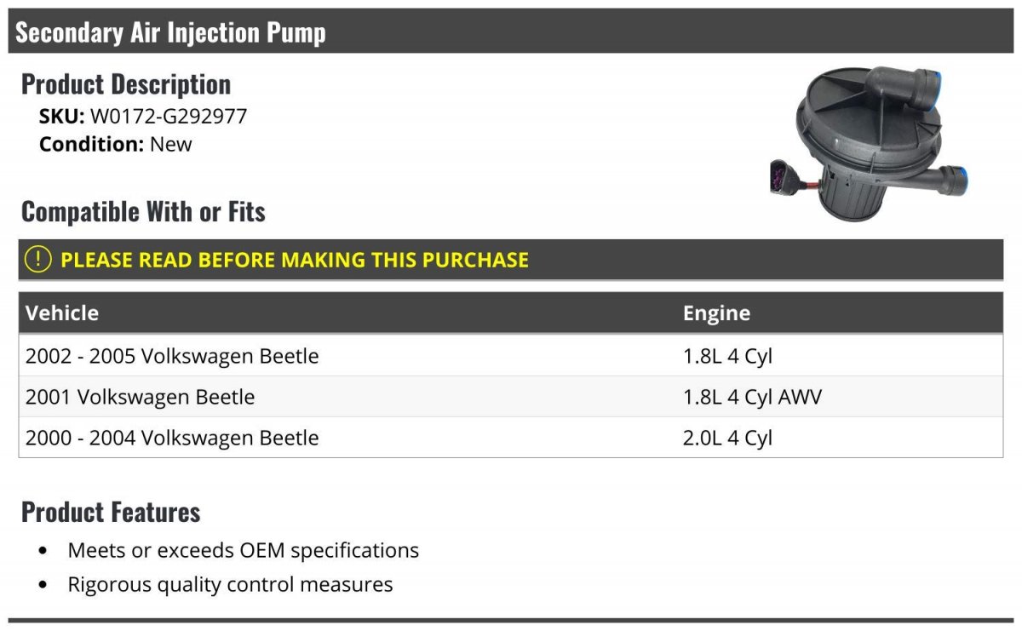Image resolution: width=1022 pixels, height=631 pixels.
Task: Click the 1.8L 4 Cyl AWV engine cell
Action: [x=752, y=397]
